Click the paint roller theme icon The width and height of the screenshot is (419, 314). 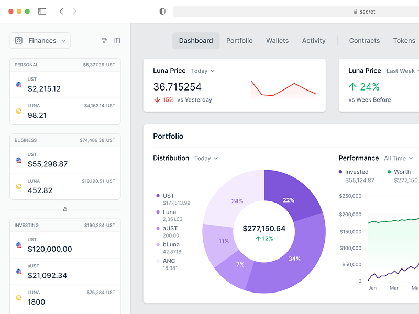(x=104, y=41)
